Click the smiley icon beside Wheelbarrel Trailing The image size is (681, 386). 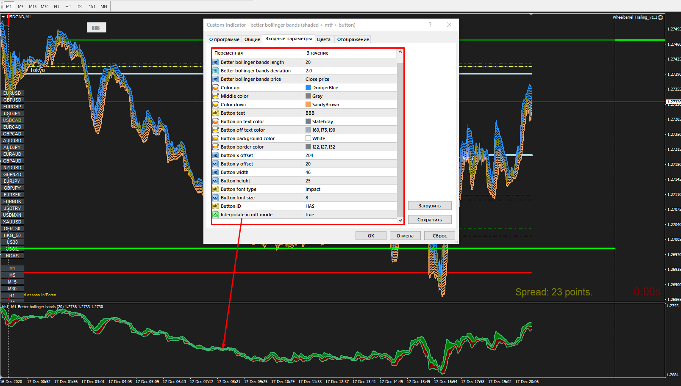(660, 17)
